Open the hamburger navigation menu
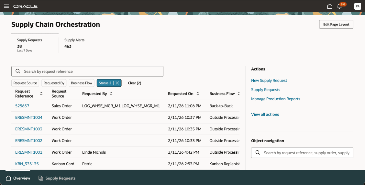 [6, 6]
